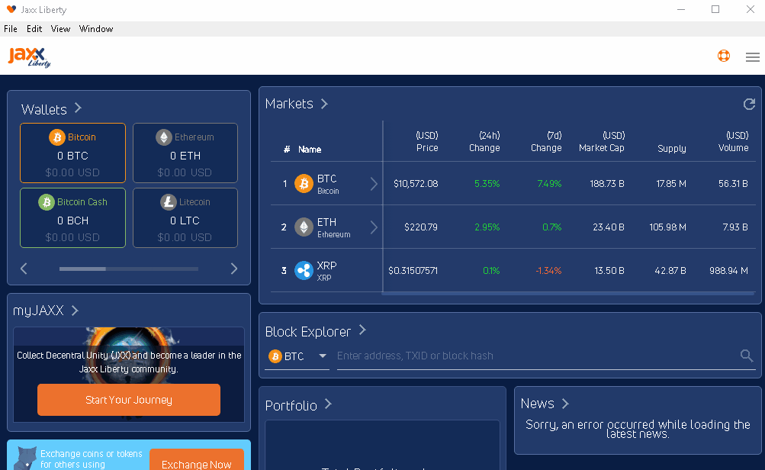
Task: Click the Jaxx Liberty logo
Action: 29,56
